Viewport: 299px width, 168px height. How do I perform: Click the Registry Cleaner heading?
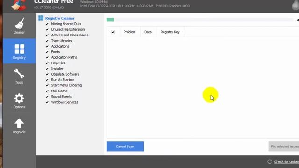tap(60, 18)
